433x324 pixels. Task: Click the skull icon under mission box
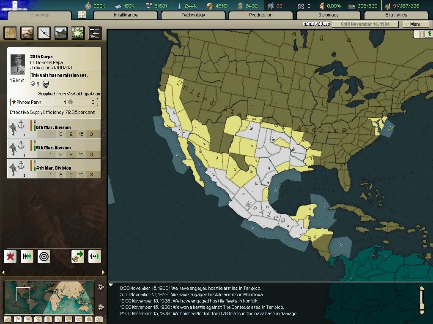46,84
